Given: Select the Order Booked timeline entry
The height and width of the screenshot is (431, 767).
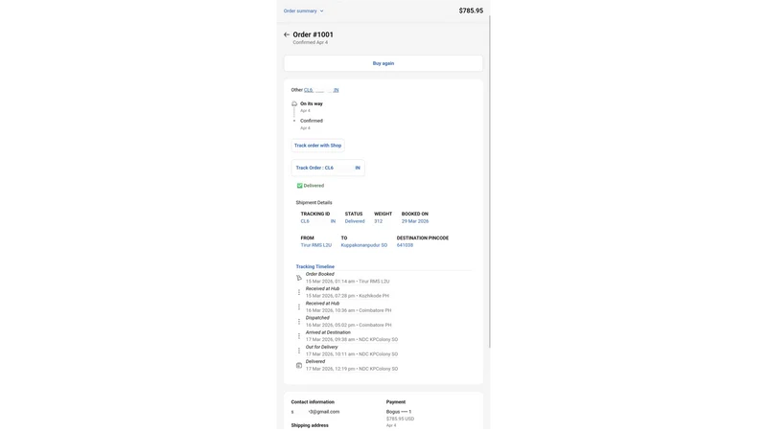Looking at the screenshot, I should pos(347,278).
